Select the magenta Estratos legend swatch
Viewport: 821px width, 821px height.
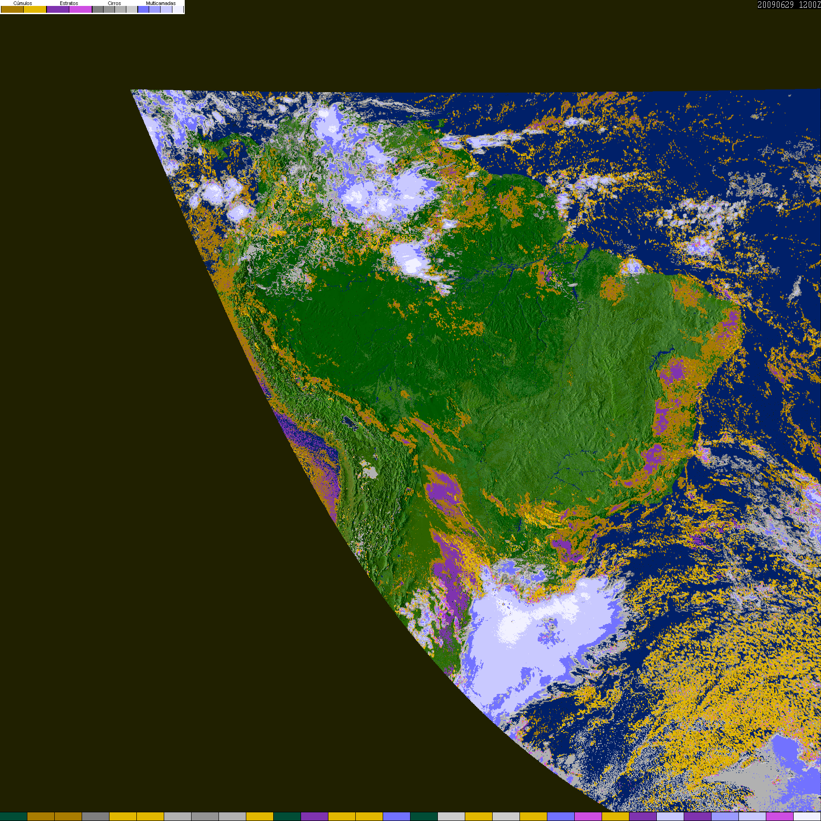tap(80, 9)
